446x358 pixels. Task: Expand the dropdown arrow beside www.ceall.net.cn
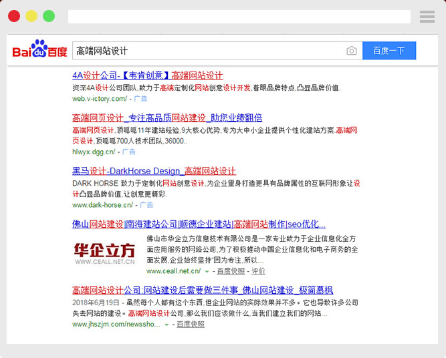207,272
